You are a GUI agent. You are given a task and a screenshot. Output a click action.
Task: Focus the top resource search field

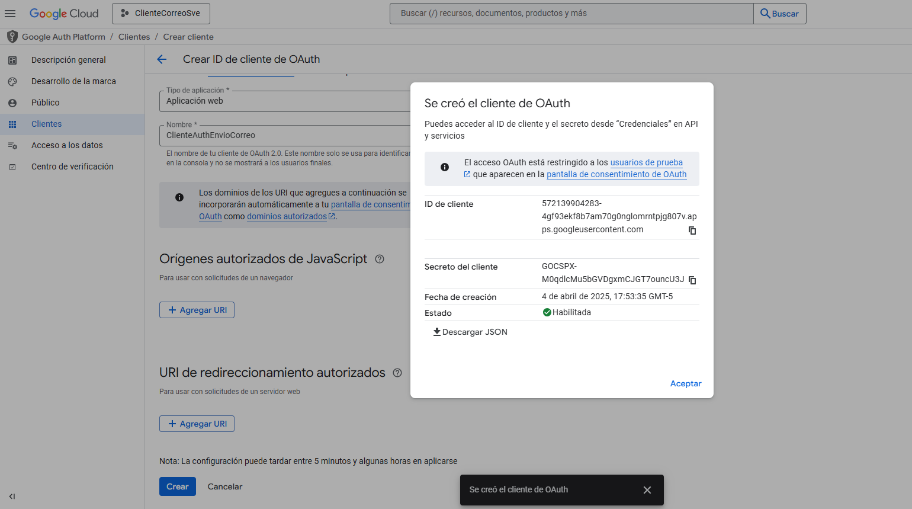(571, 13)
